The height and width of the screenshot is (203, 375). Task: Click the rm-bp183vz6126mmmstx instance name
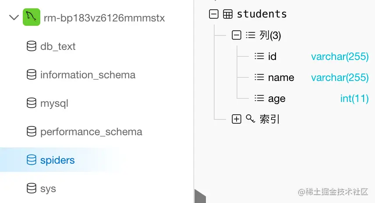[x=104, y=18]
